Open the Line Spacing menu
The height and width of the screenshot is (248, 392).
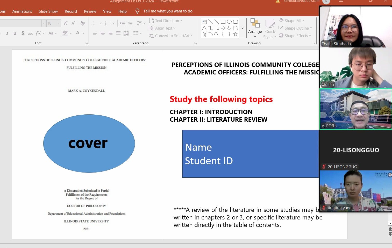click(141, 23)
